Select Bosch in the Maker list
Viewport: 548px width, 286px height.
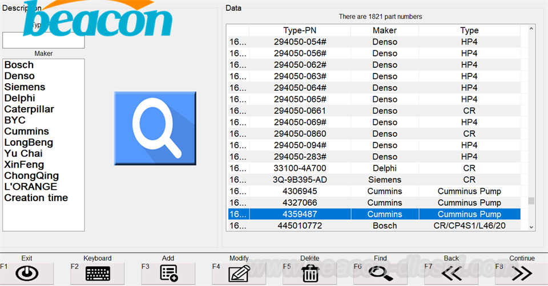[x=19, y=65]
